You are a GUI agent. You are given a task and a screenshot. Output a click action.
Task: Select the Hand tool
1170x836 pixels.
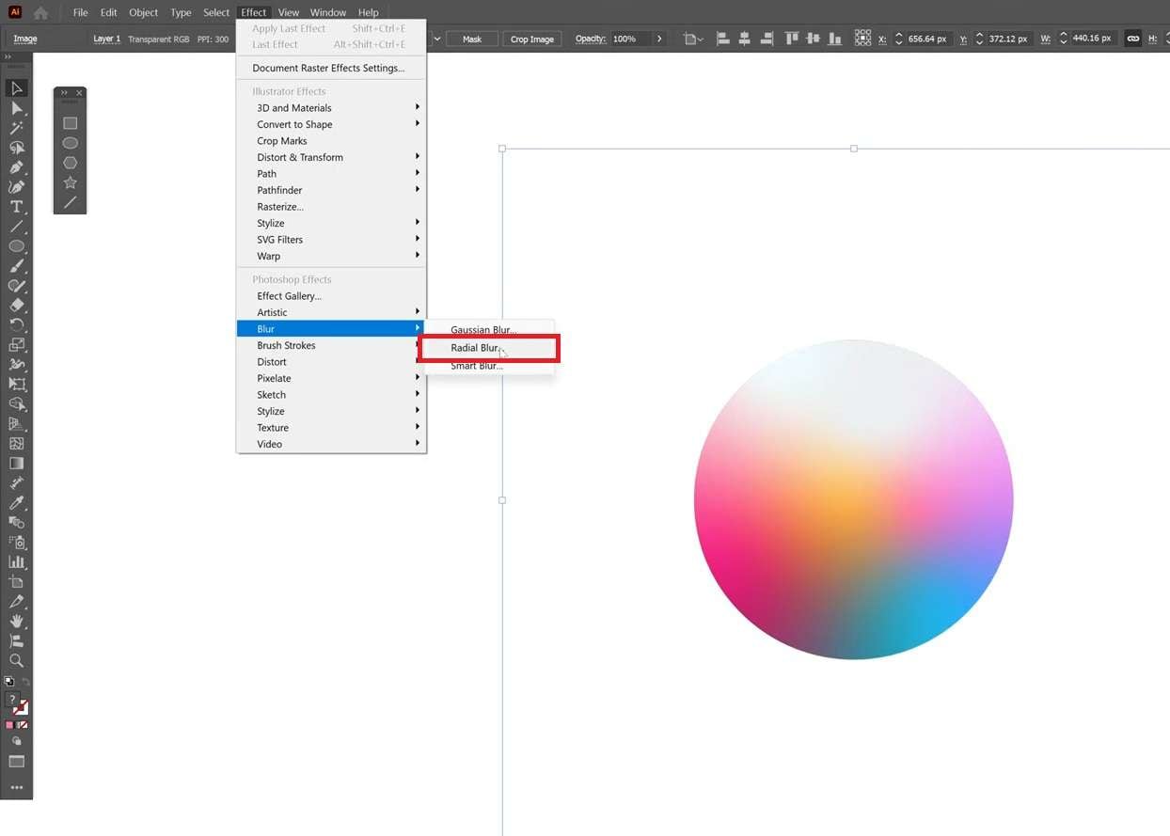click(16, 622)
